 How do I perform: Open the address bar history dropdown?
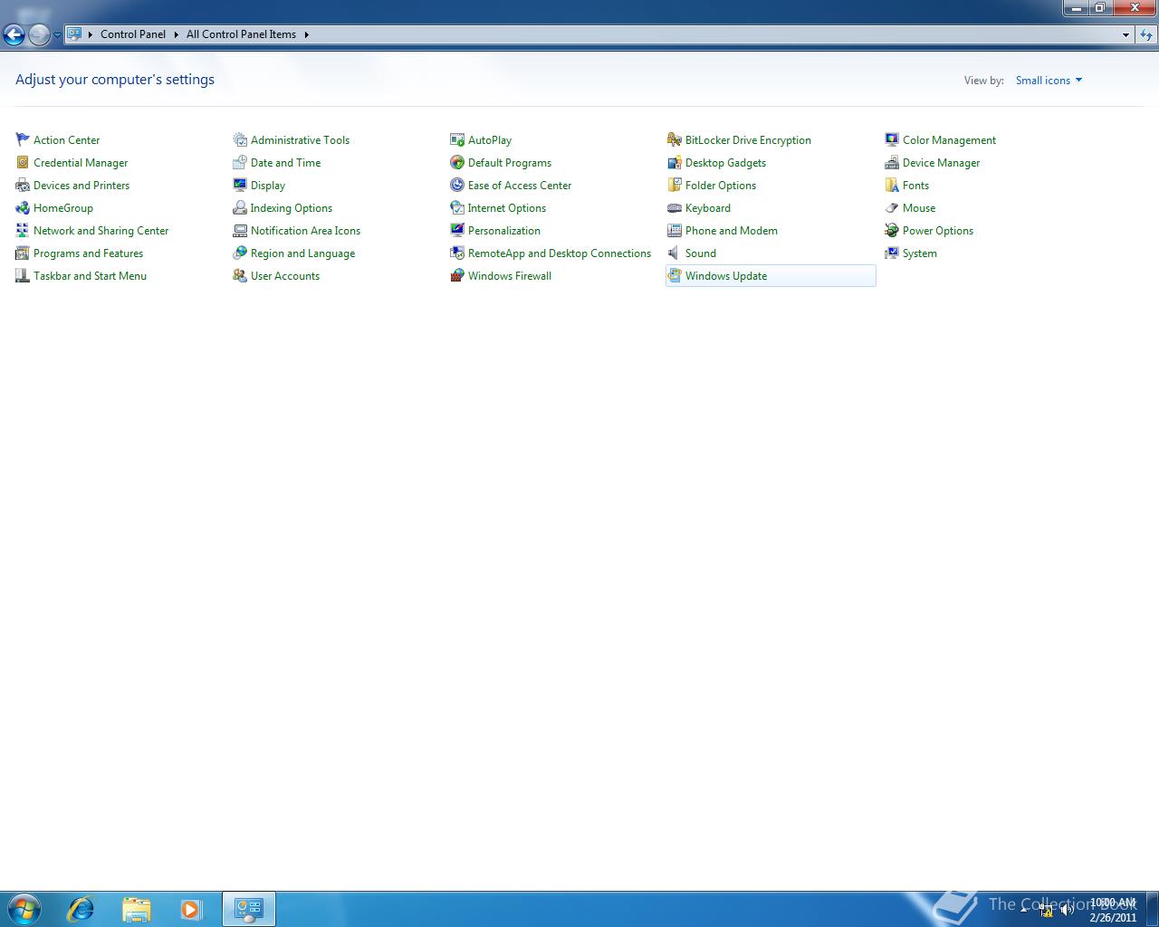point(1125,34)
